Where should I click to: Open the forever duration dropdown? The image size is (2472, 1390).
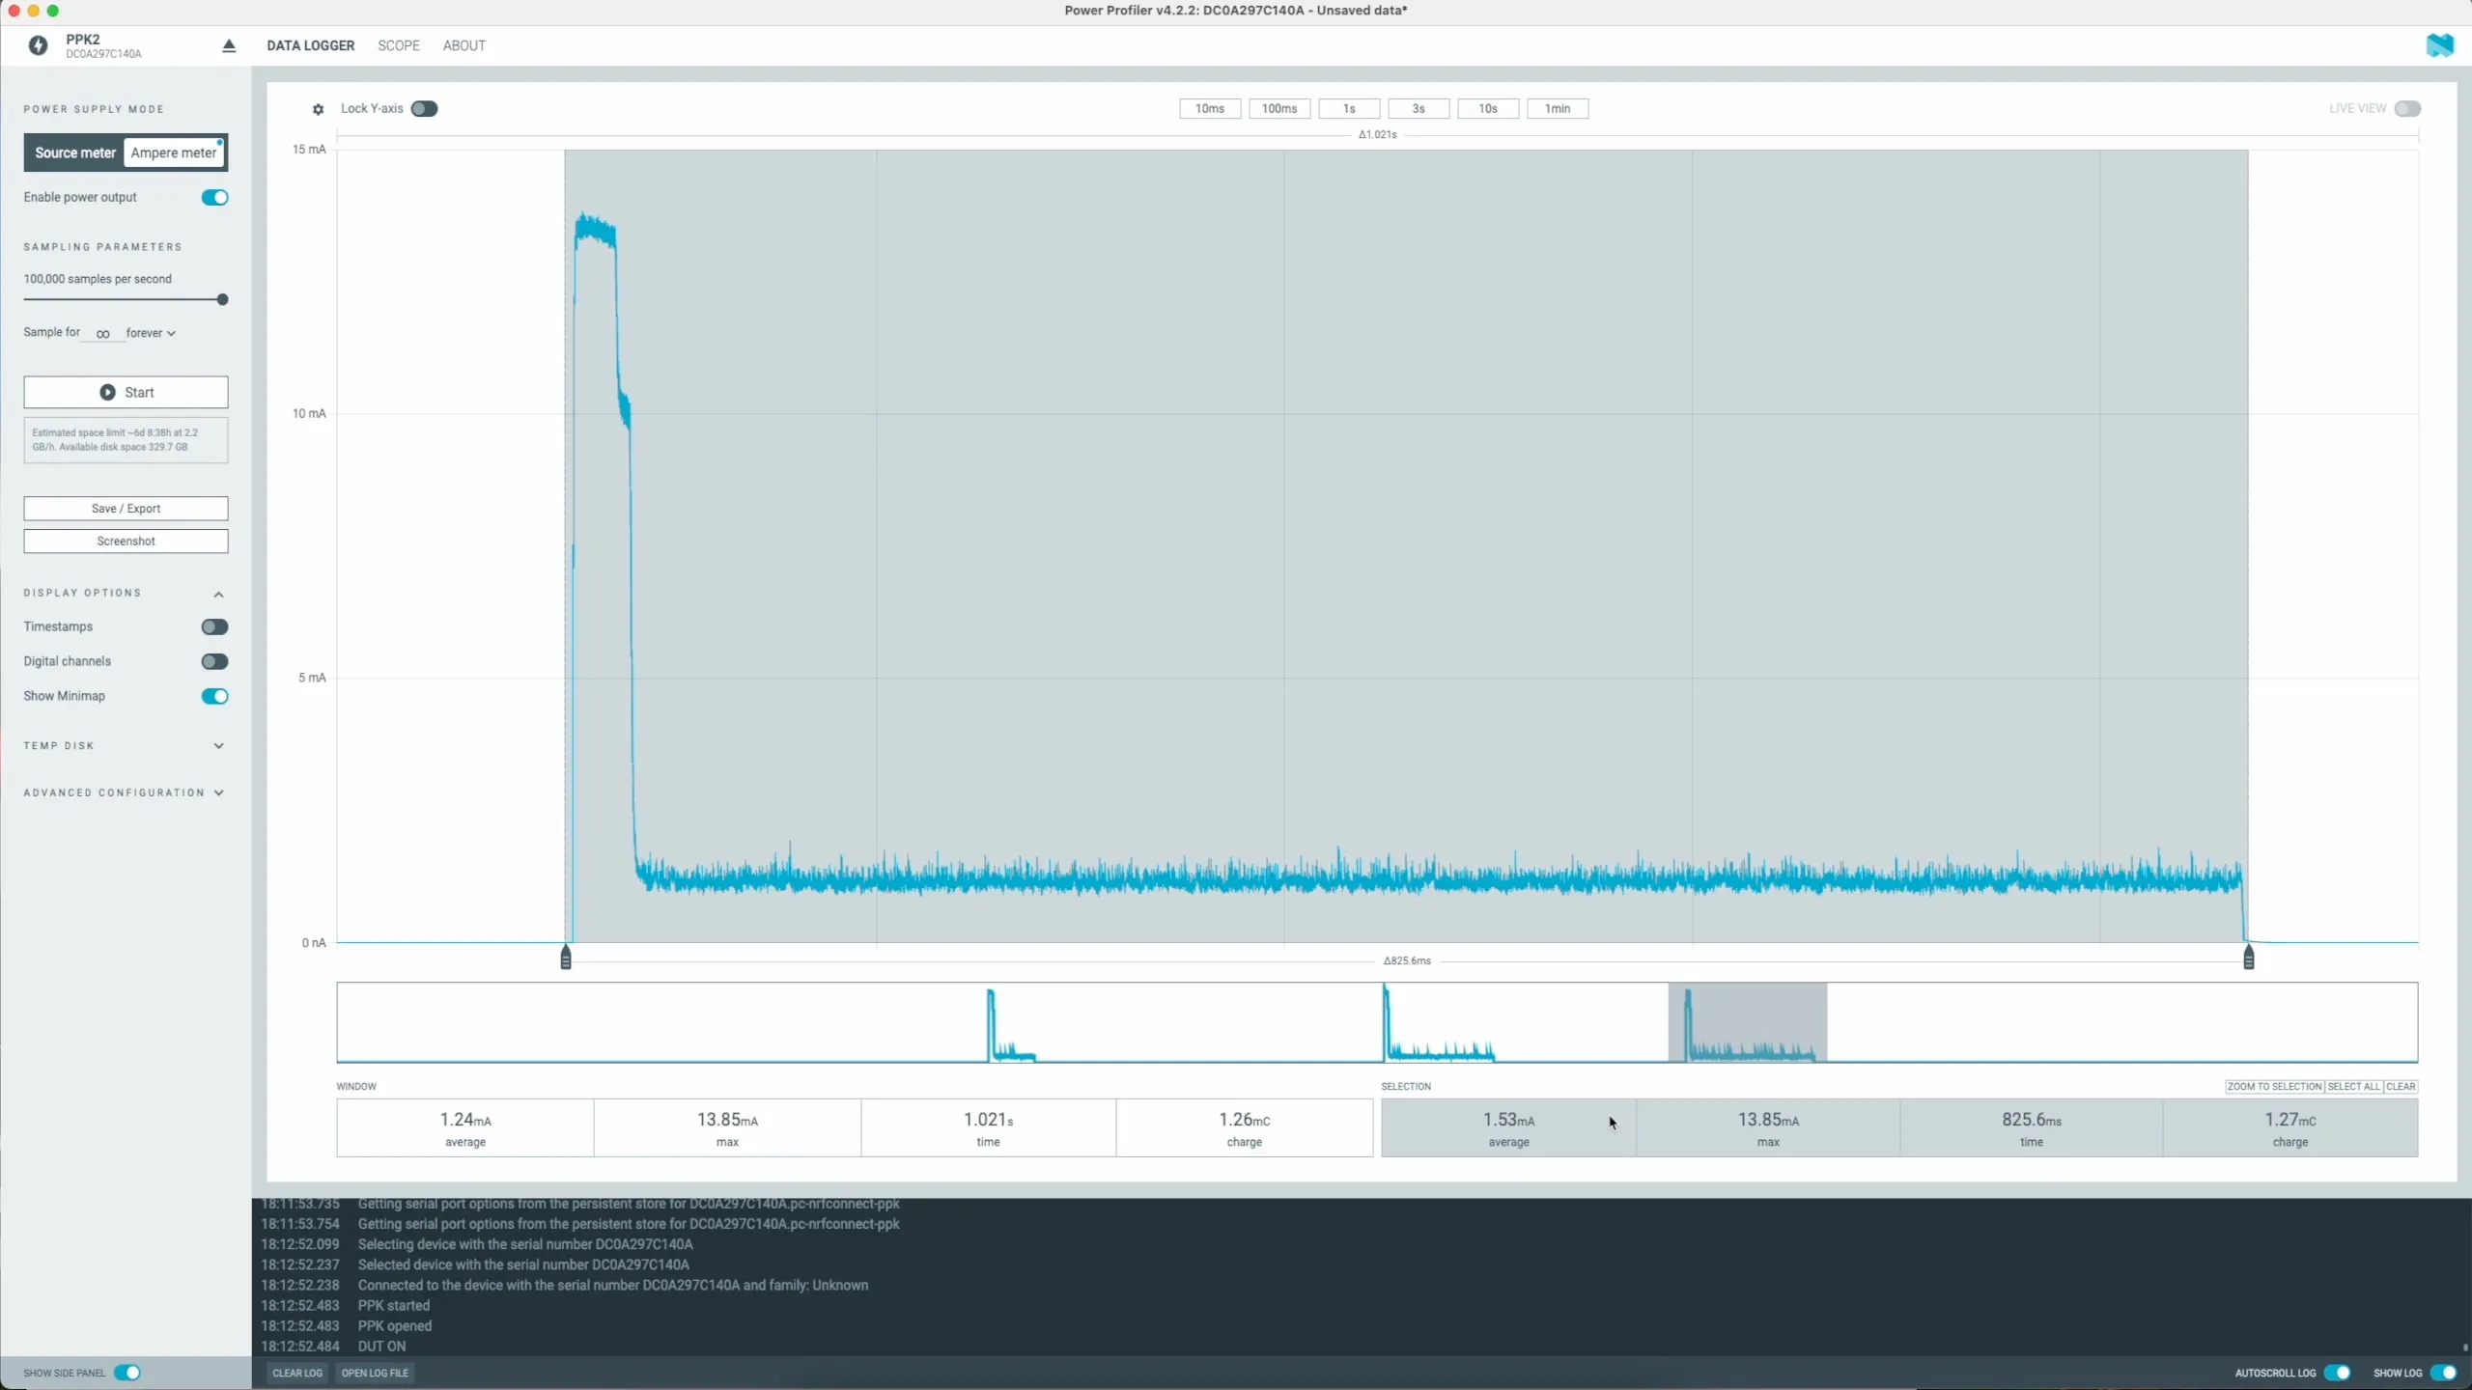pyautogui.click(x=151, y=333)
